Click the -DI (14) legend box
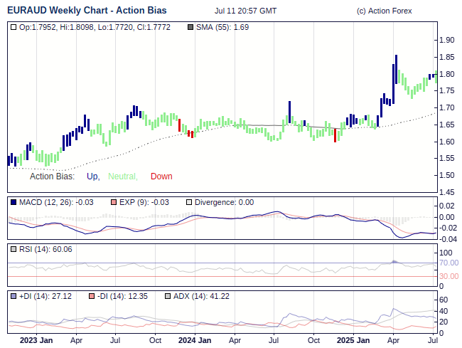 (x=90, y=296)
